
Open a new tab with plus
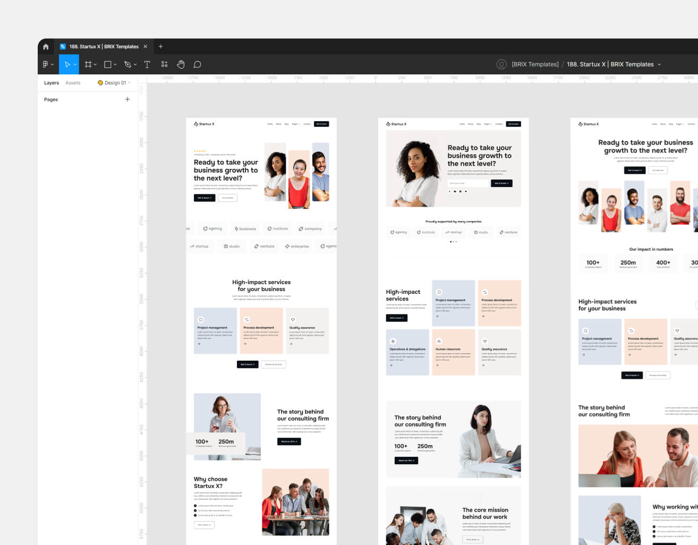pyautogui.click(x=160, y=47)
